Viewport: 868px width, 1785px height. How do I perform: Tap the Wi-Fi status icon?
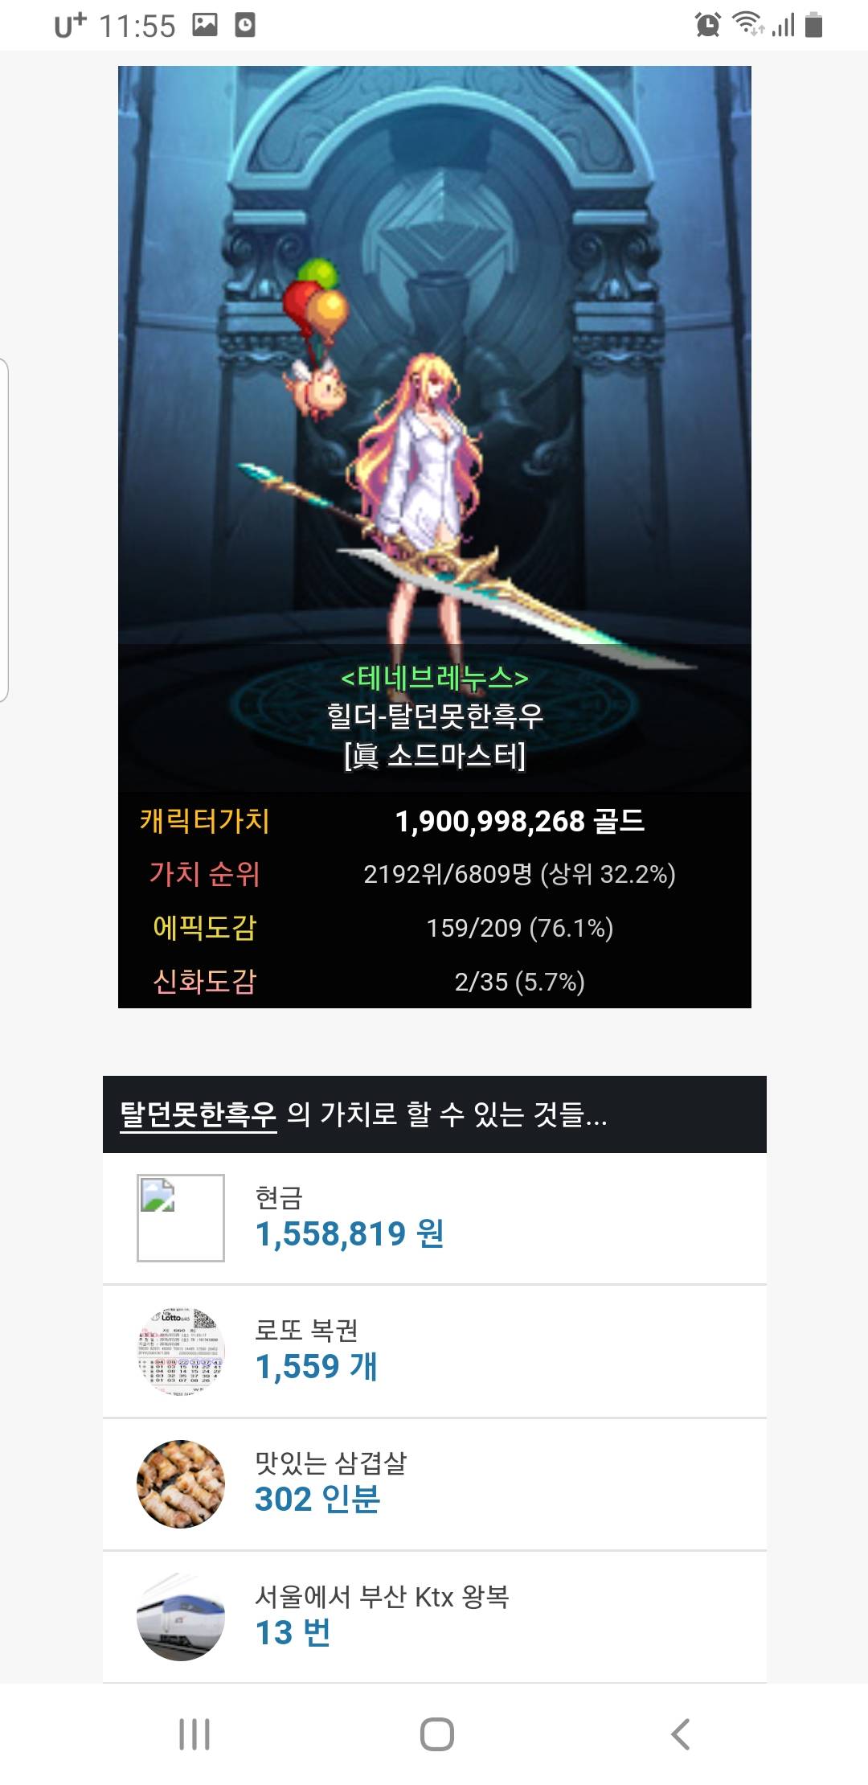pos(748,25)
